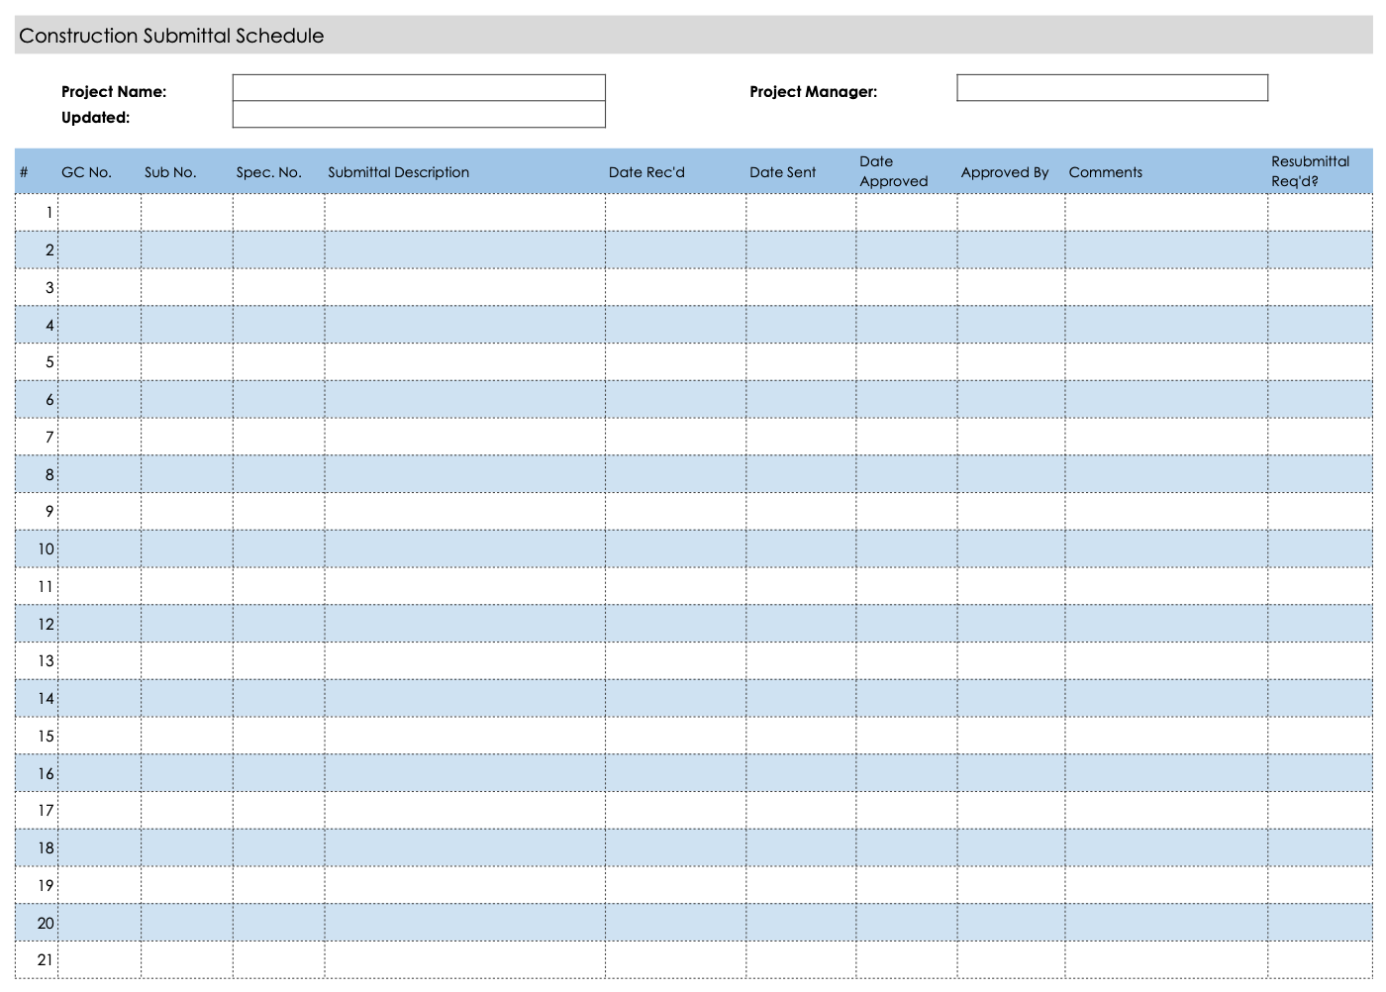This screenshot has width=1386, height=992.
Task: Click the Construction Submittal Schedule title
Action: click(172, 35)
